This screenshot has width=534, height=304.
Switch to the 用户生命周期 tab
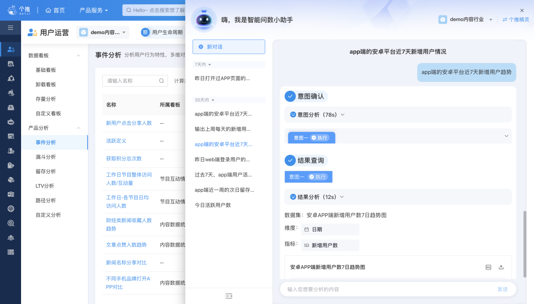(167, 32)
